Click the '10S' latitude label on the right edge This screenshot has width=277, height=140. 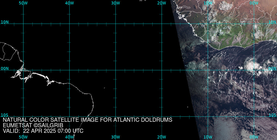pyautogui.click(x=272, y=115)
